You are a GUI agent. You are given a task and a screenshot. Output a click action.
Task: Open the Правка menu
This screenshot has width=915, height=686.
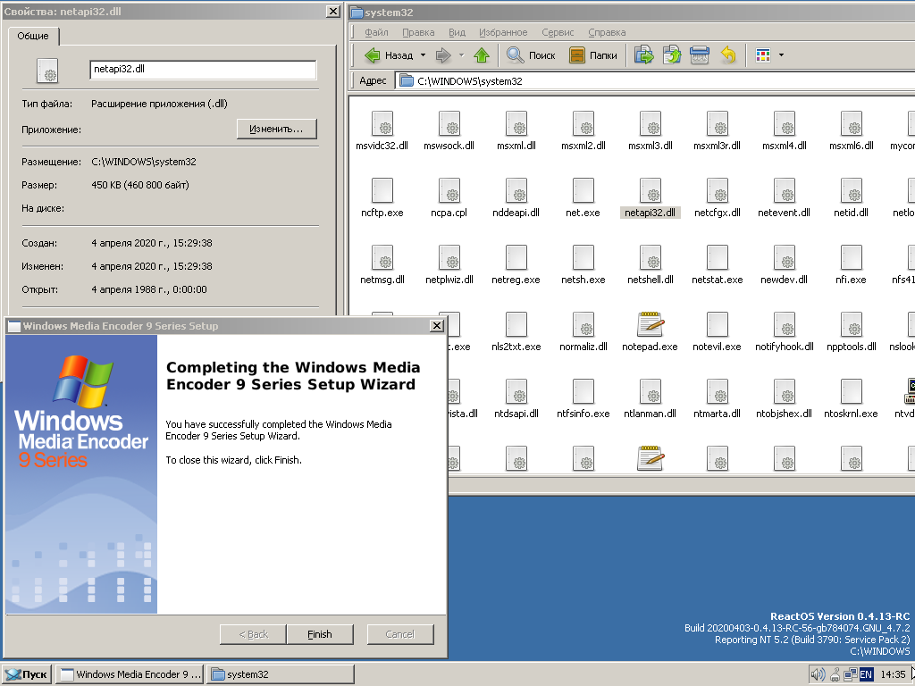click(418, 32)
